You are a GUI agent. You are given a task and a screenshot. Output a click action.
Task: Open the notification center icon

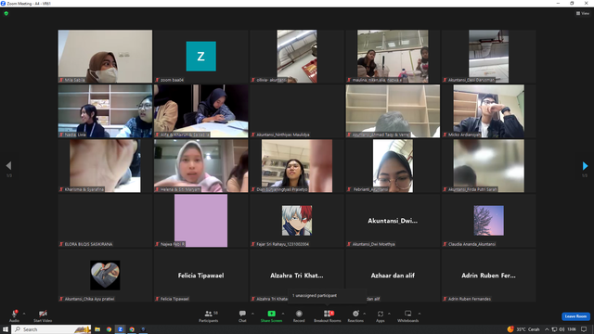584,329
